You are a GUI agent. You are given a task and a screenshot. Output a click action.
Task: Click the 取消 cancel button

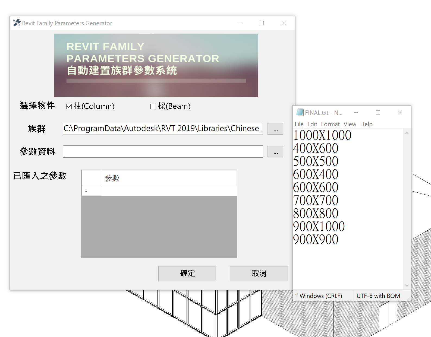259,274
